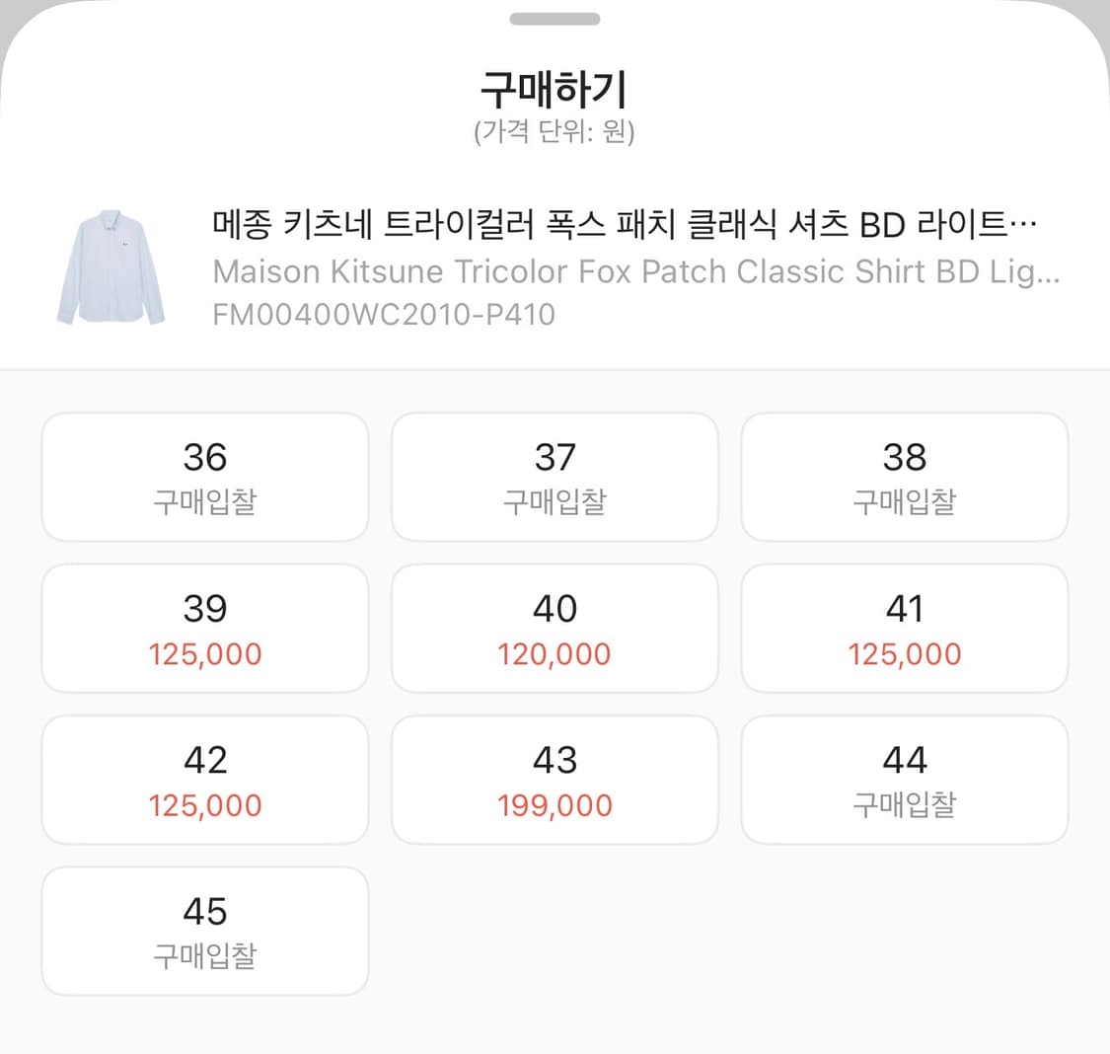Click the 구매하기 header title
Viewport: 1110px width, 1054px height.
click(x=555, y=87)
